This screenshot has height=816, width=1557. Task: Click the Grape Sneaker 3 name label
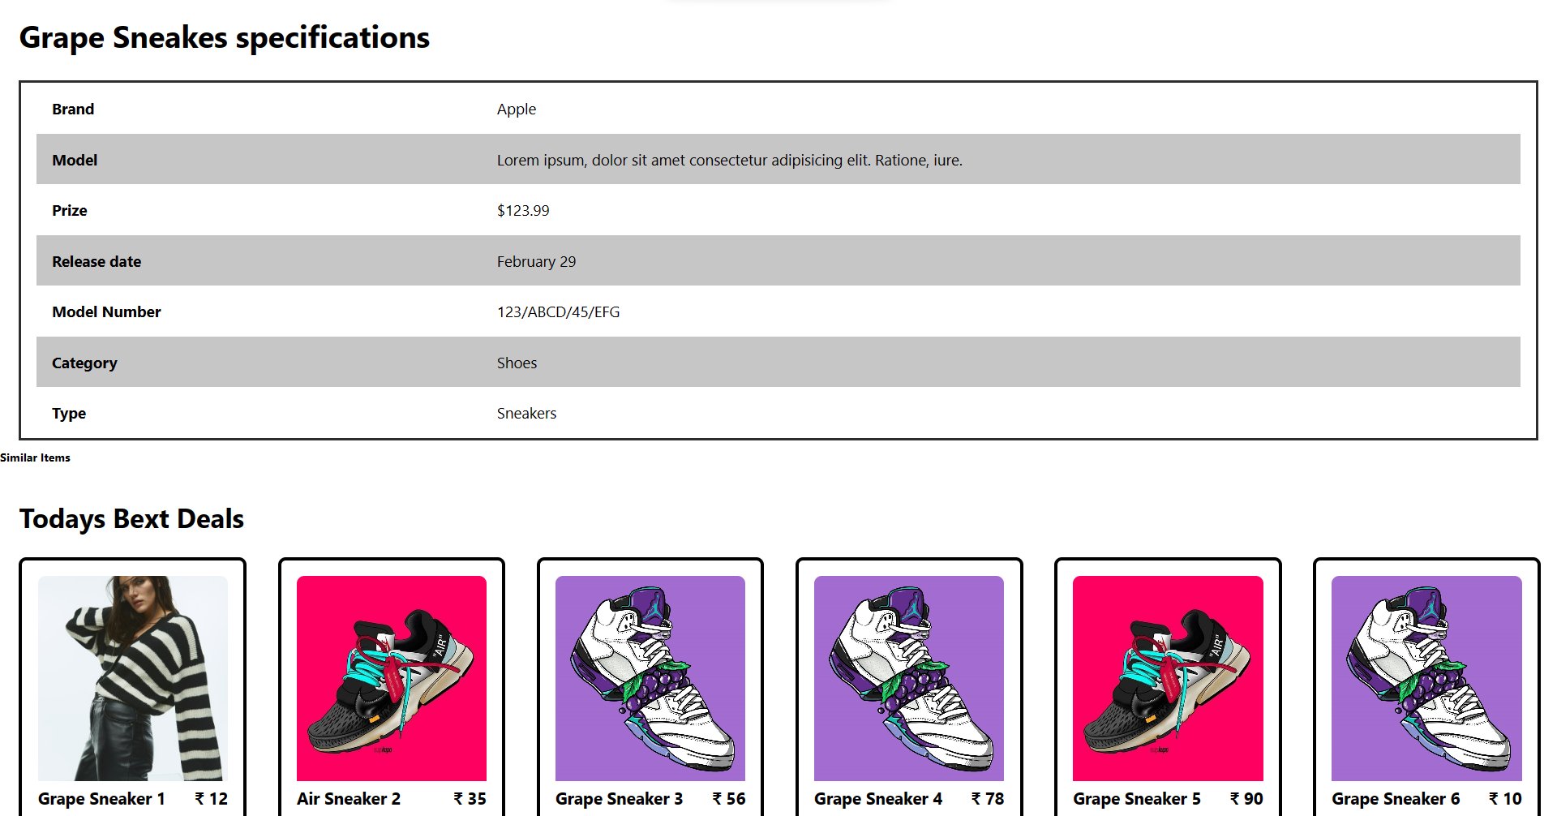tap(619, 798)
